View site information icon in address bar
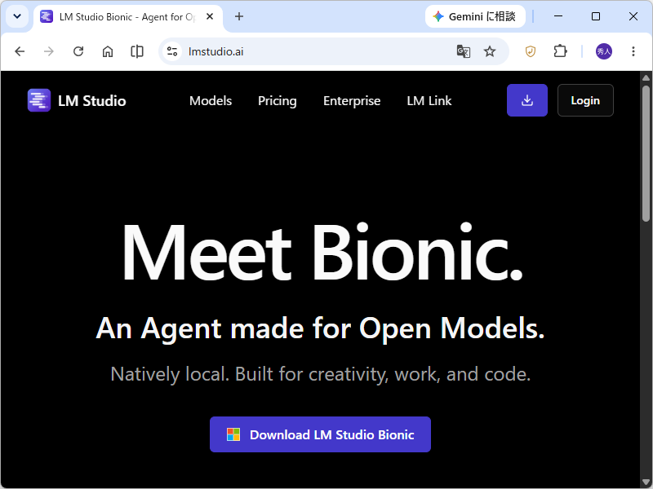Viewport: 653px width, 489px height. (x=172, y=51)
